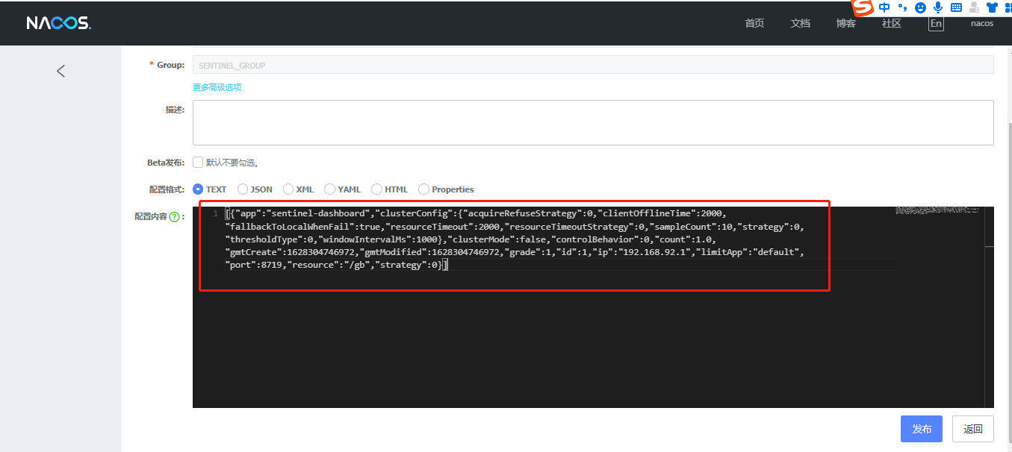Click the 发布 publish button

coord(922,429)
